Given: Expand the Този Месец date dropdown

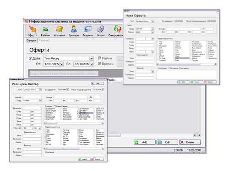Looking at the screenshot, I should (x=92, y=58).
